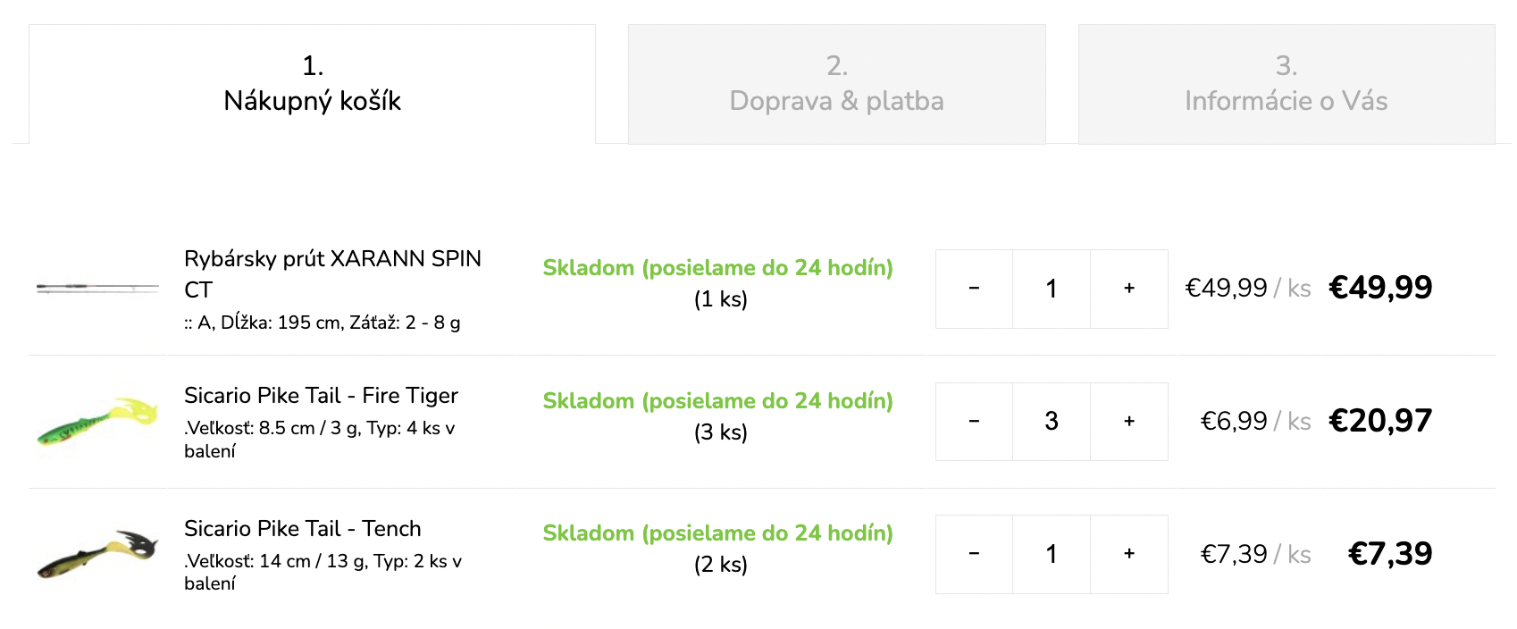Follow the Sicario Pike Tail - Tench link
1517x629 pixels.
point(302,529)
